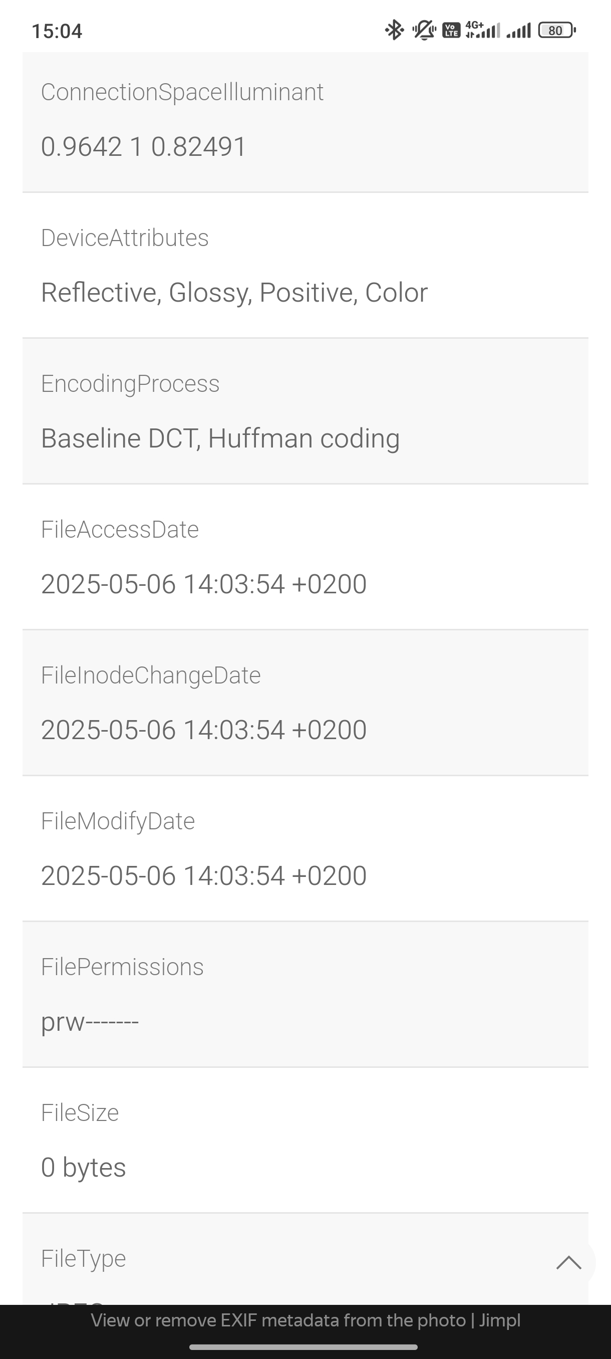The width and height of the screenshot is (611, 1359).
Task: Tap the silent mode bell icon
Action: click(423, 30)
